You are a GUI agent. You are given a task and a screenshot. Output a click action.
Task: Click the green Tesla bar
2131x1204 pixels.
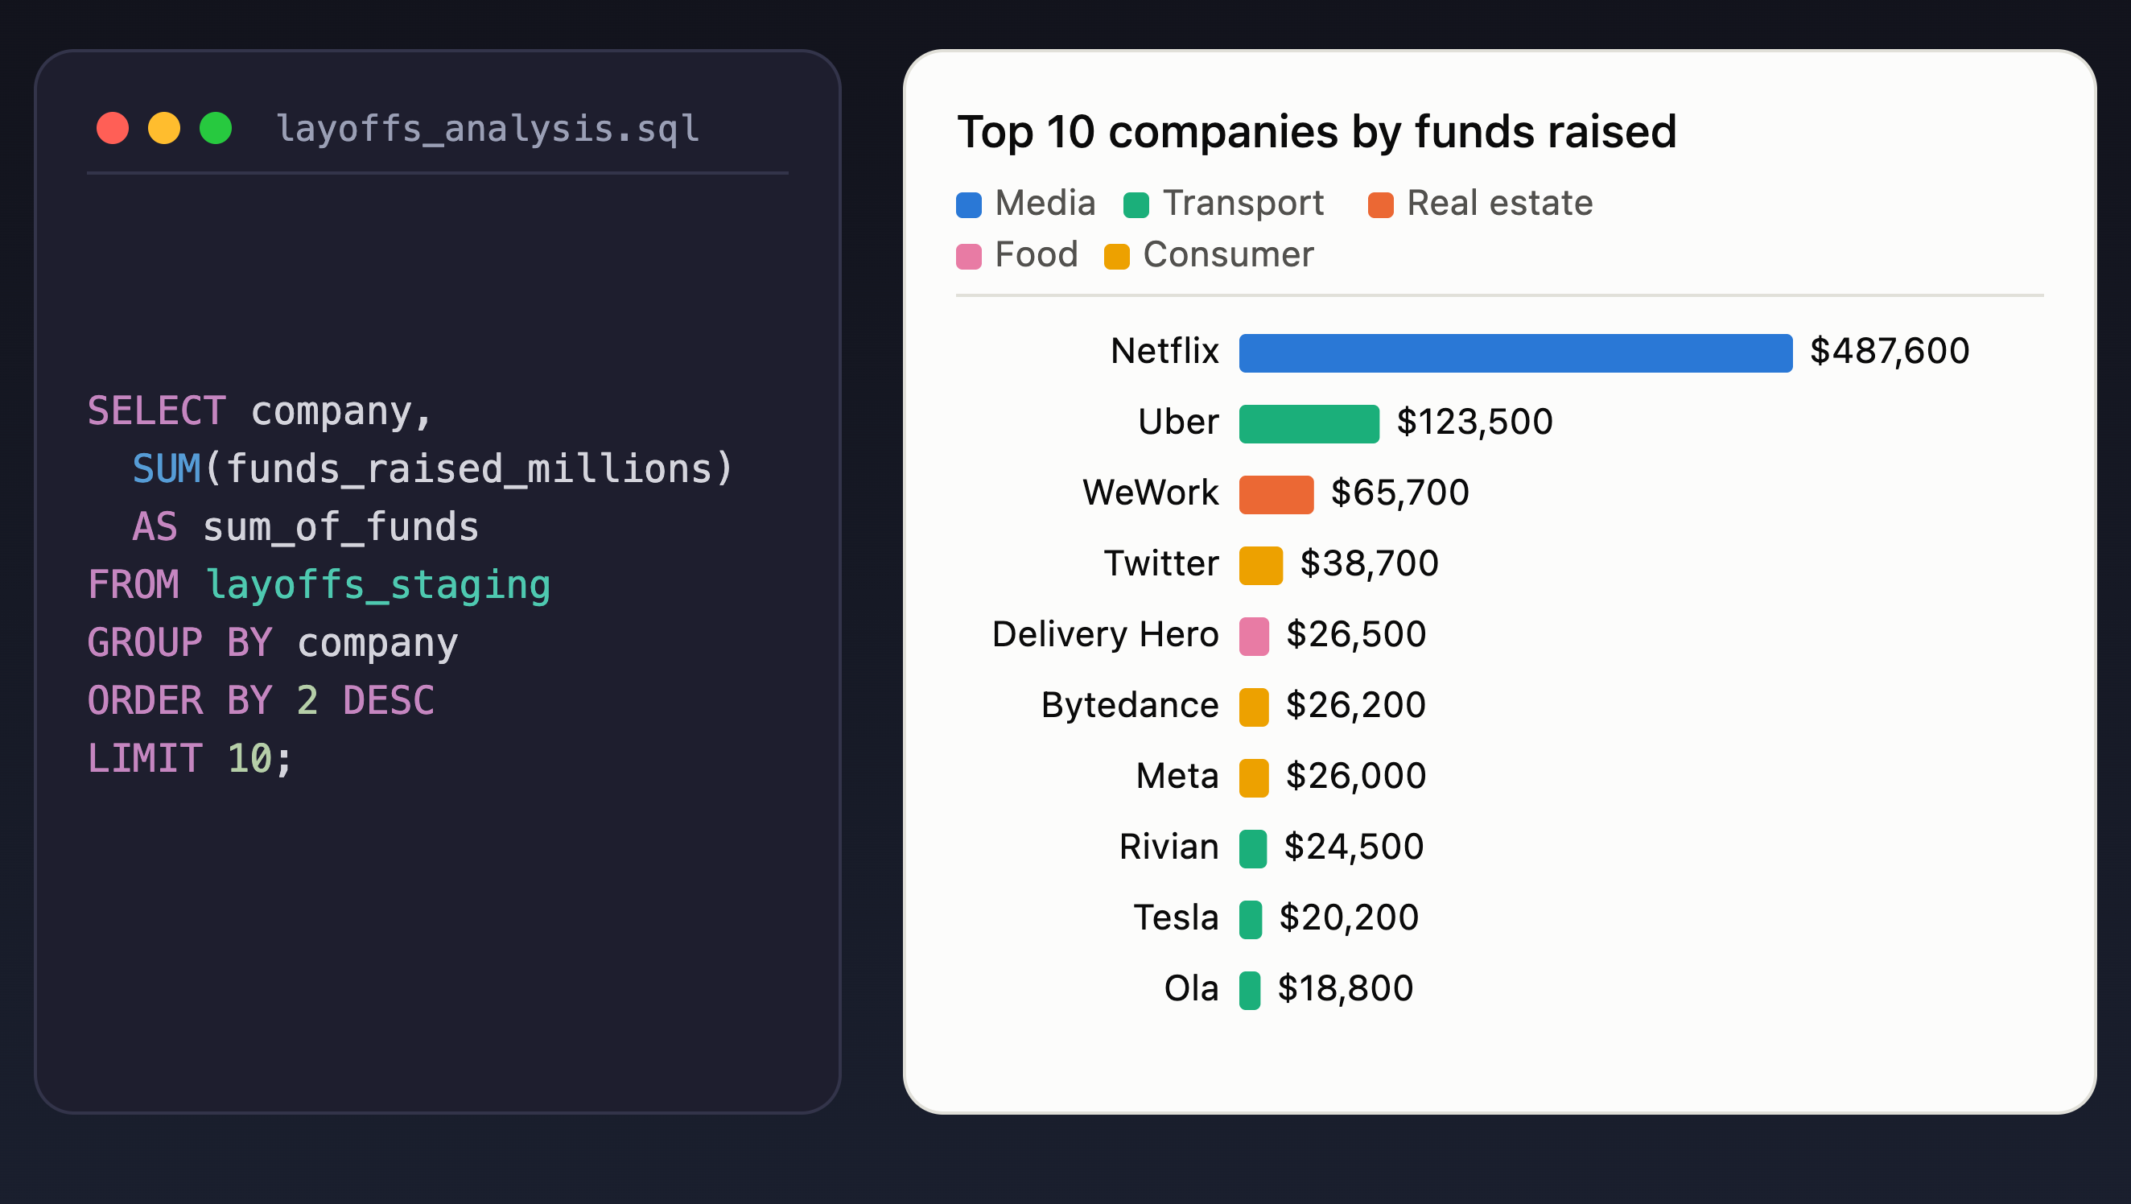click(1251, 920)
